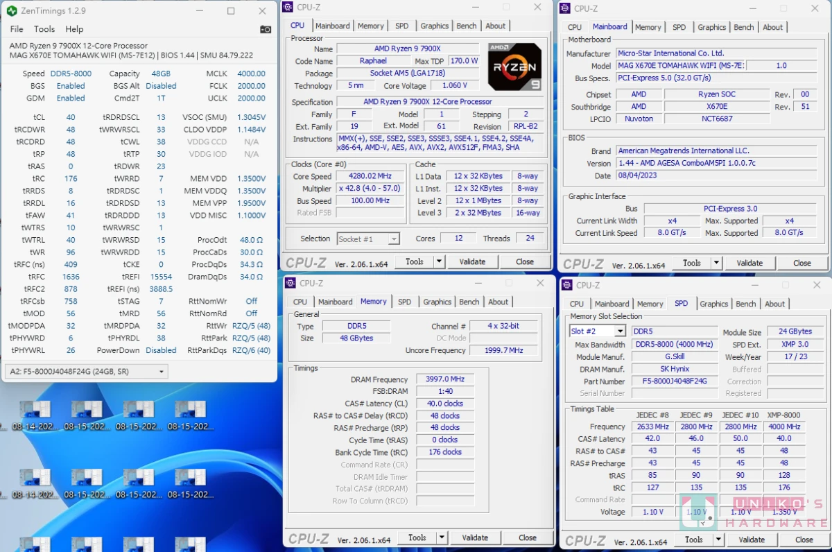
Task: Click Validate in the CPU-tab CPU-Z window
Action: 472,261
